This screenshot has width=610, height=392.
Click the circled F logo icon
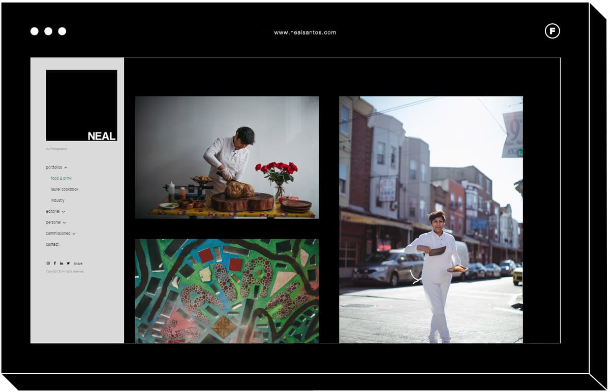tap(552, 31)
